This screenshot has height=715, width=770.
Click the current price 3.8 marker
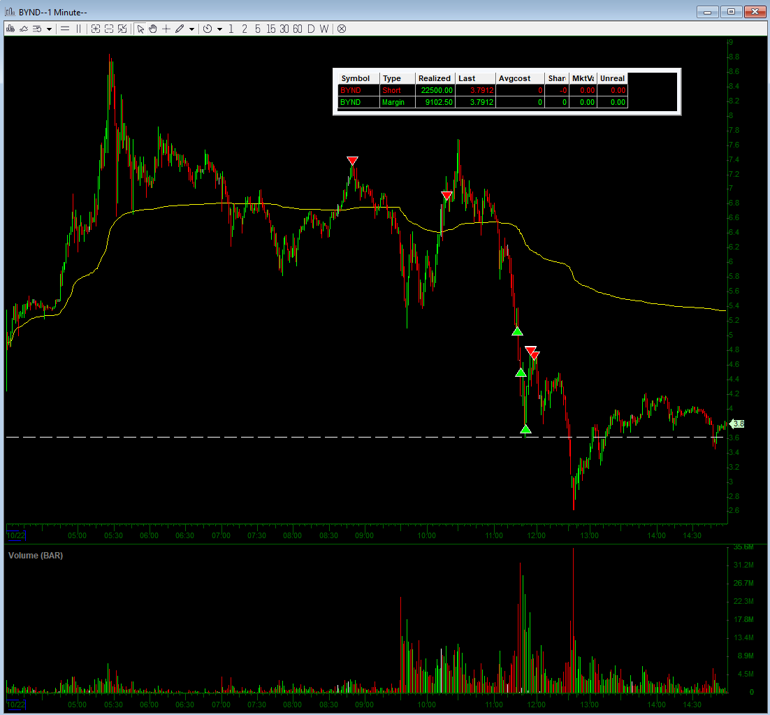pyautogui.click(x=737, y=424)
